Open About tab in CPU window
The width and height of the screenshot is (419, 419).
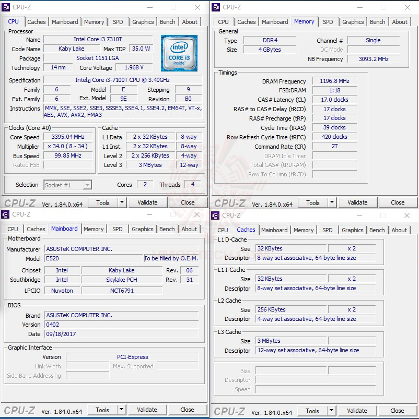190,22
